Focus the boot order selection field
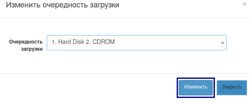250x103 pixels. [x=137, y=43]
